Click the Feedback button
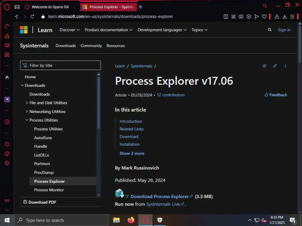Image resolution: width=302 pixels, height=226 pixels. click(x=276, y=95)
